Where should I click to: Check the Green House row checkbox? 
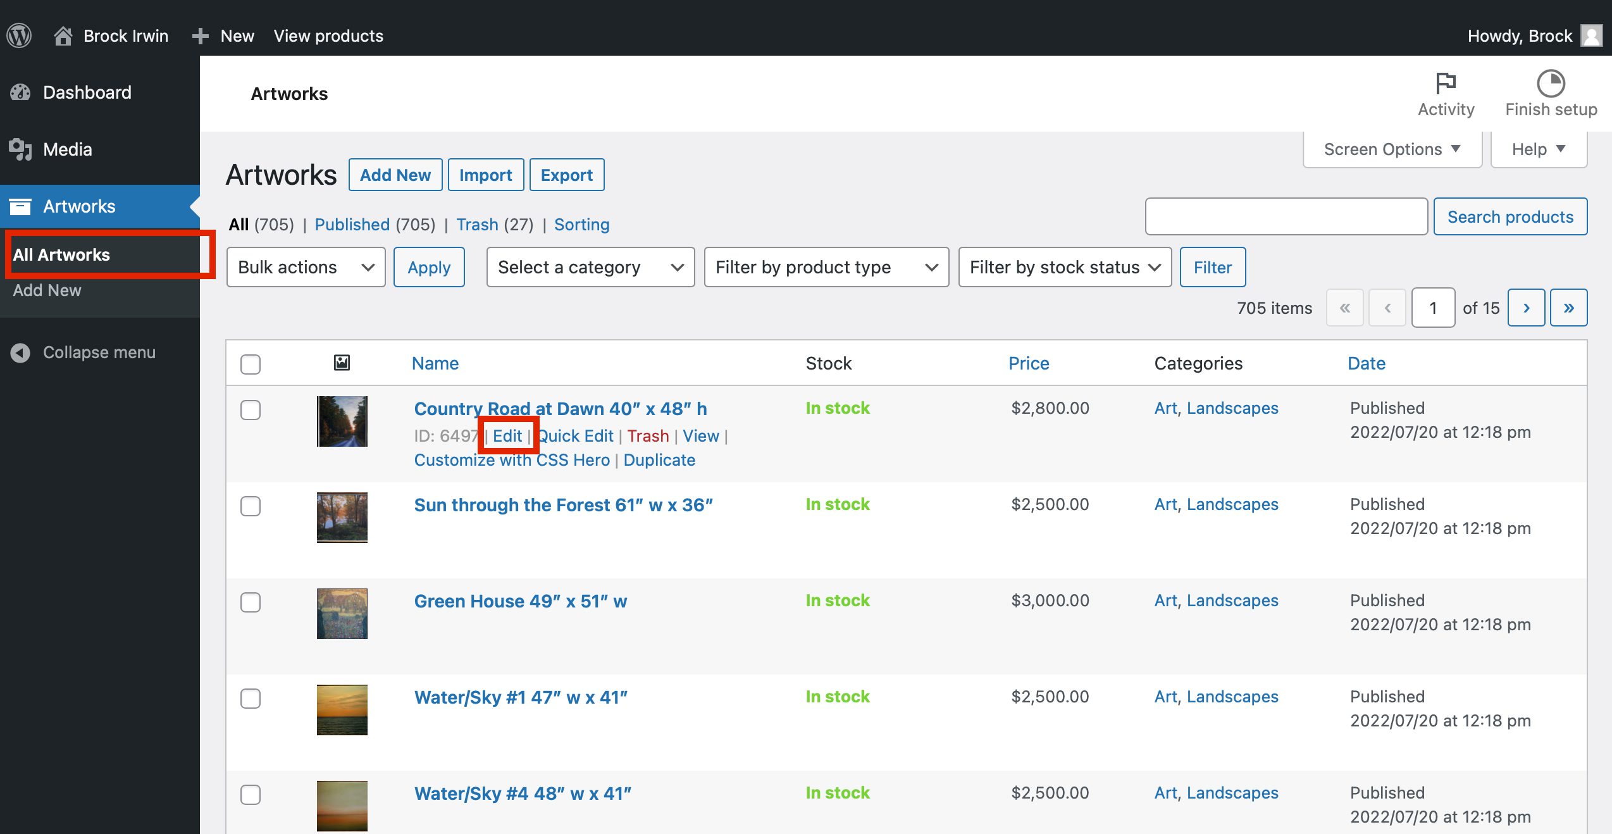(x=251, y=602)
